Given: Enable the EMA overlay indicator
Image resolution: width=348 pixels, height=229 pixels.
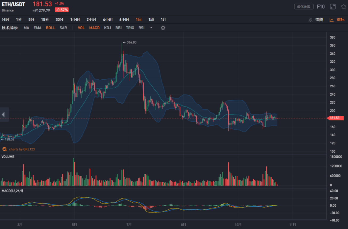Looking at the screenshot, I should tap(38, 28).
